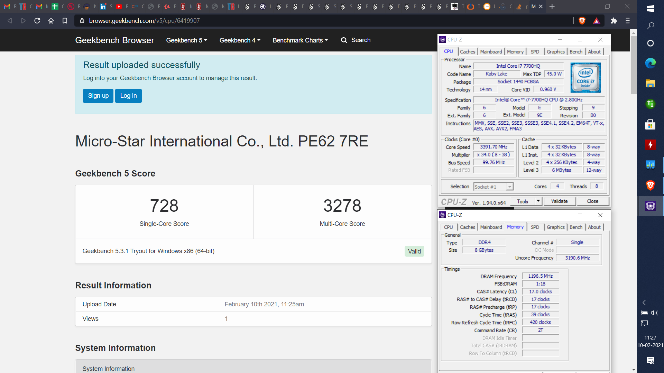Open the Windows Start menu
The image size is (664, 373).
650,9
